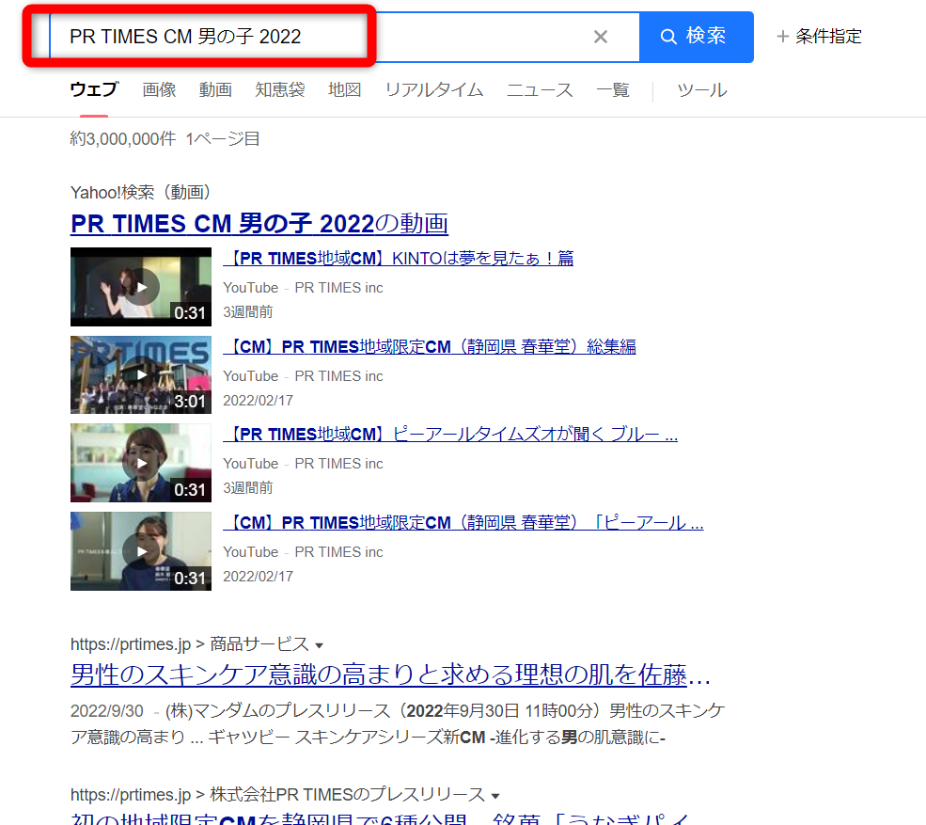Open the PR TIMES CM 男の子 2022の動画 heading link
Screen dimensions: 926x825
pyautogui.click(x=259, y=223)
